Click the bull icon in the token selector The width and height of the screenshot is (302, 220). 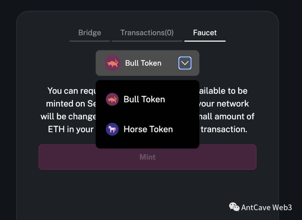pos(112,63)
